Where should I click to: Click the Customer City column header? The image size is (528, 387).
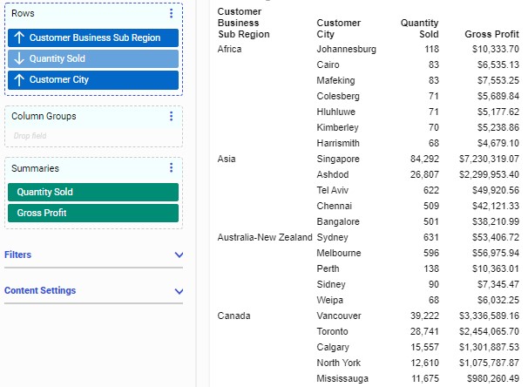(338, 28)
